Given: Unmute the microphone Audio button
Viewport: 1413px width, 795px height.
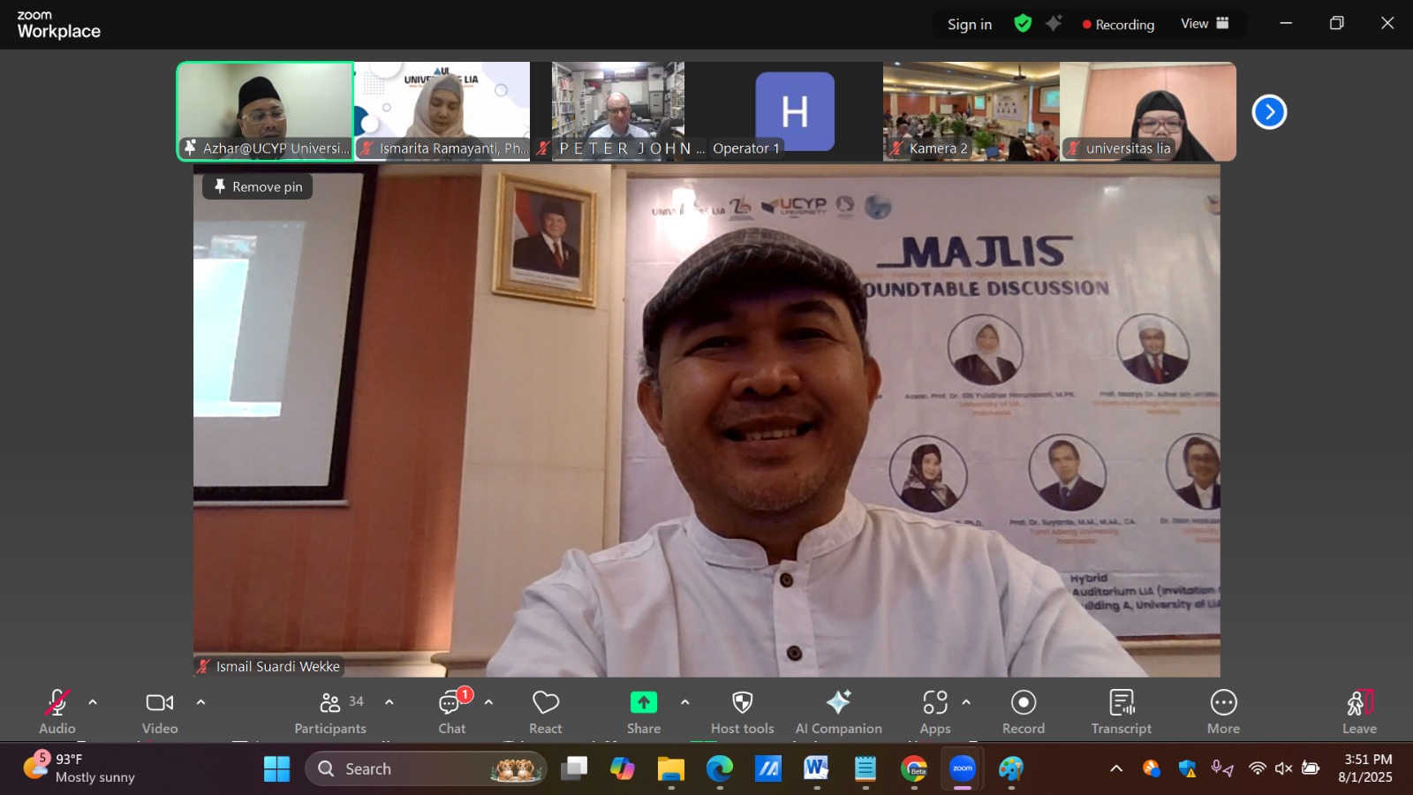Looking at the screenshot, I should (57, 703).
